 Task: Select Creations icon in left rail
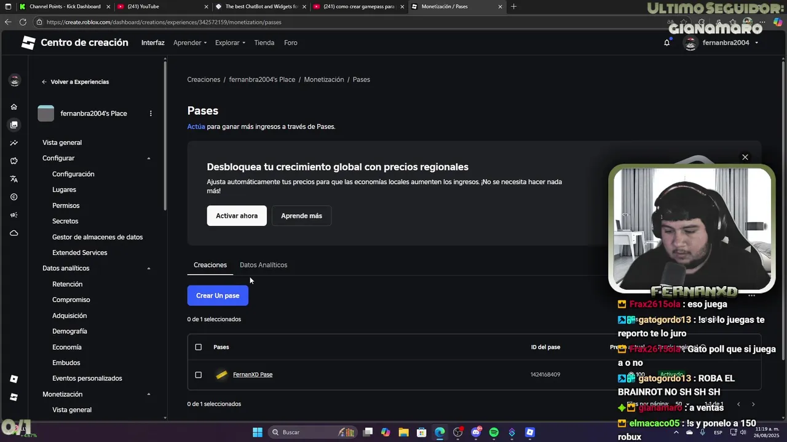pyautogui.click(x=14, y=125)
